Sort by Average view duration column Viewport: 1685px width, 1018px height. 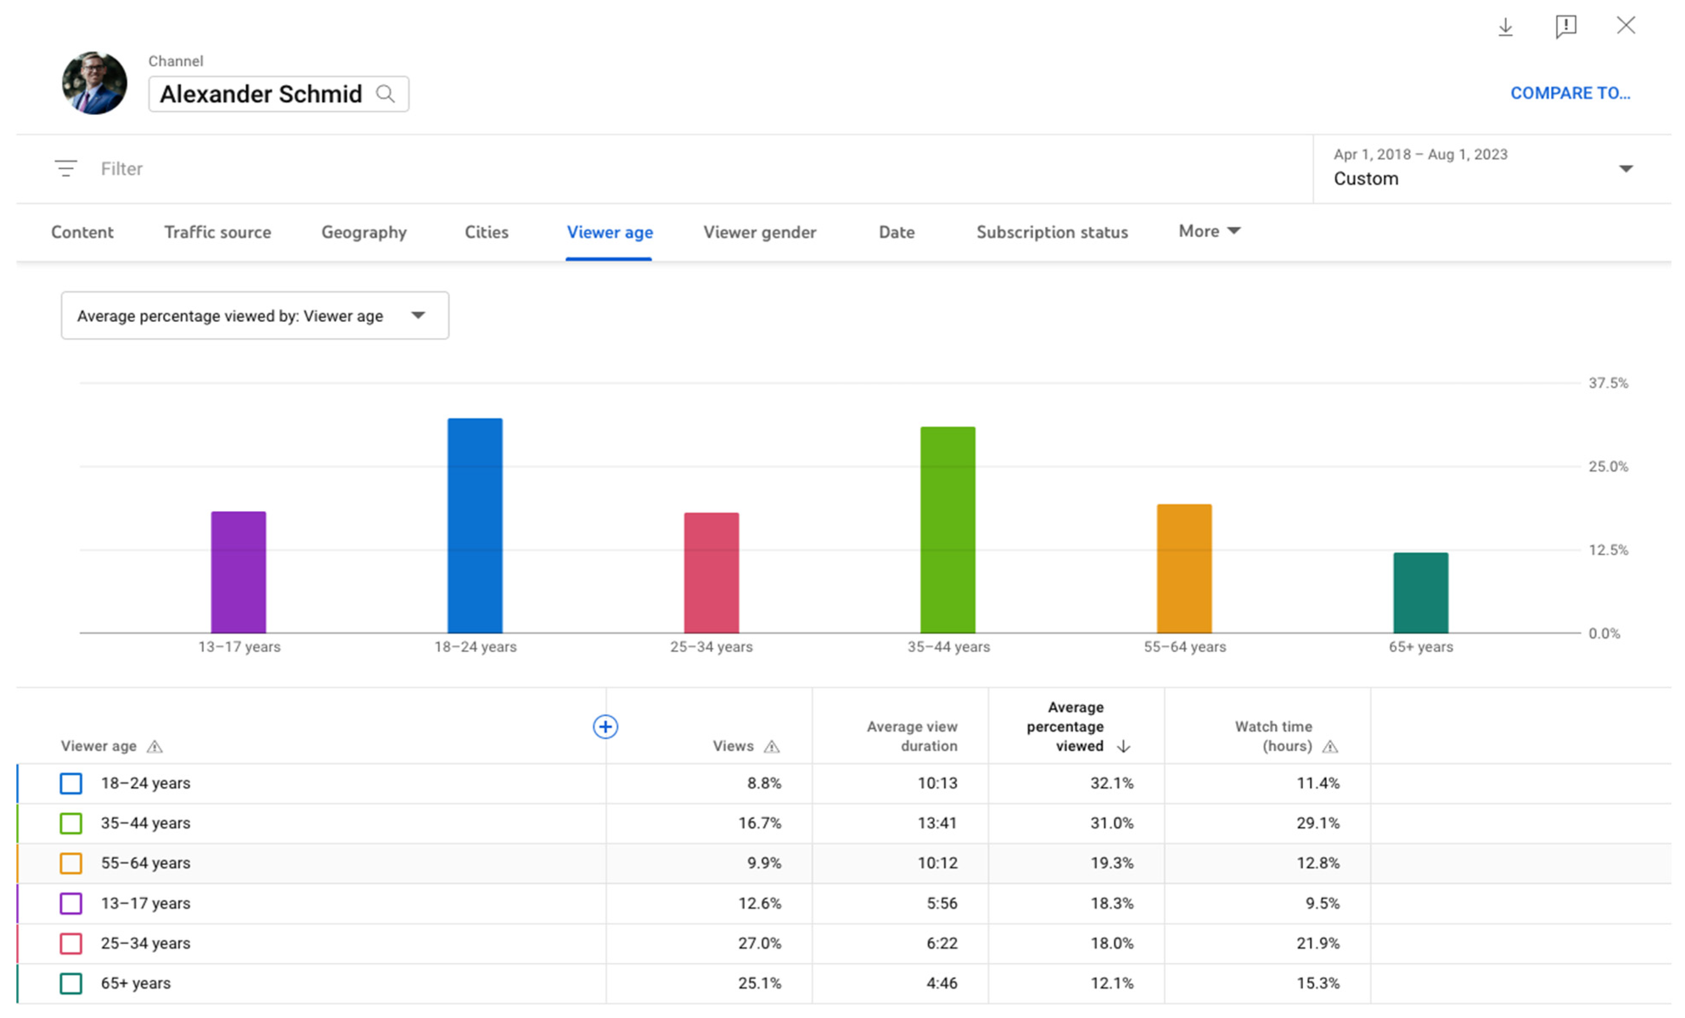pos(911,736)
